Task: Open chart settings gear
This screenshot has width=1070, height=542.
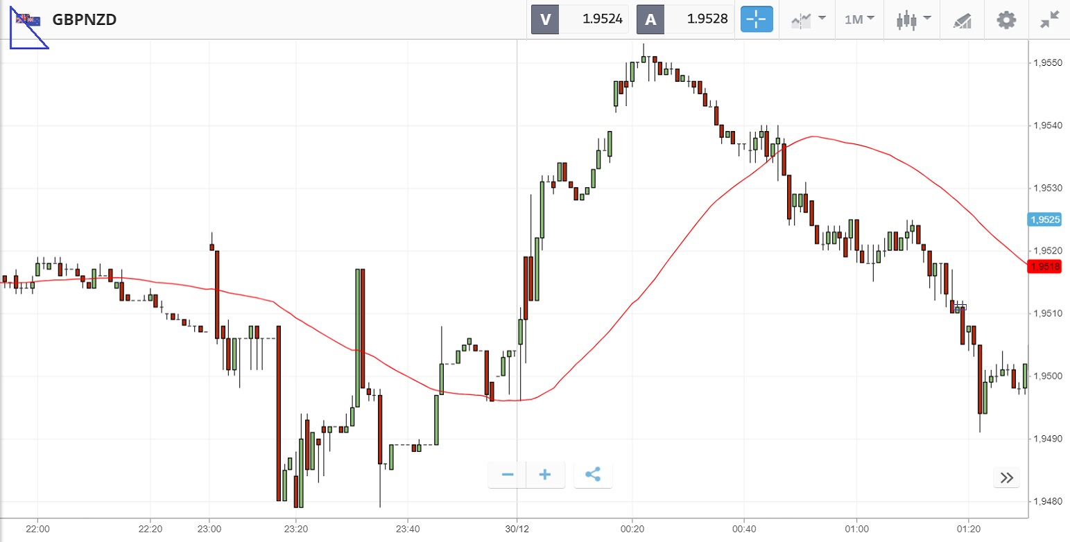Action: click(1006, 19)
